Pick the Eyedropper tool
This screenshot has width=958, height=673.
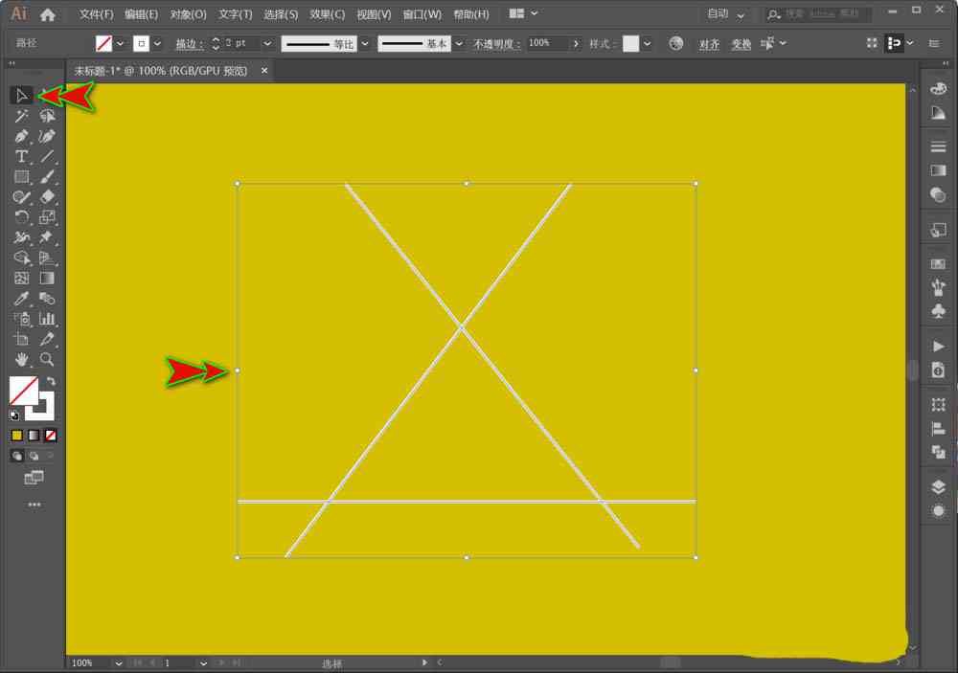coord(21,298)
